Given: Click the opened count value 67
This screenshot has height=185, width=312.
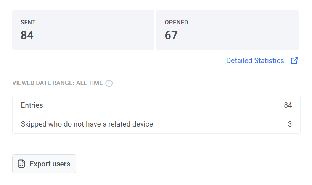Looking at the screenshot, I should click(171, 36).
